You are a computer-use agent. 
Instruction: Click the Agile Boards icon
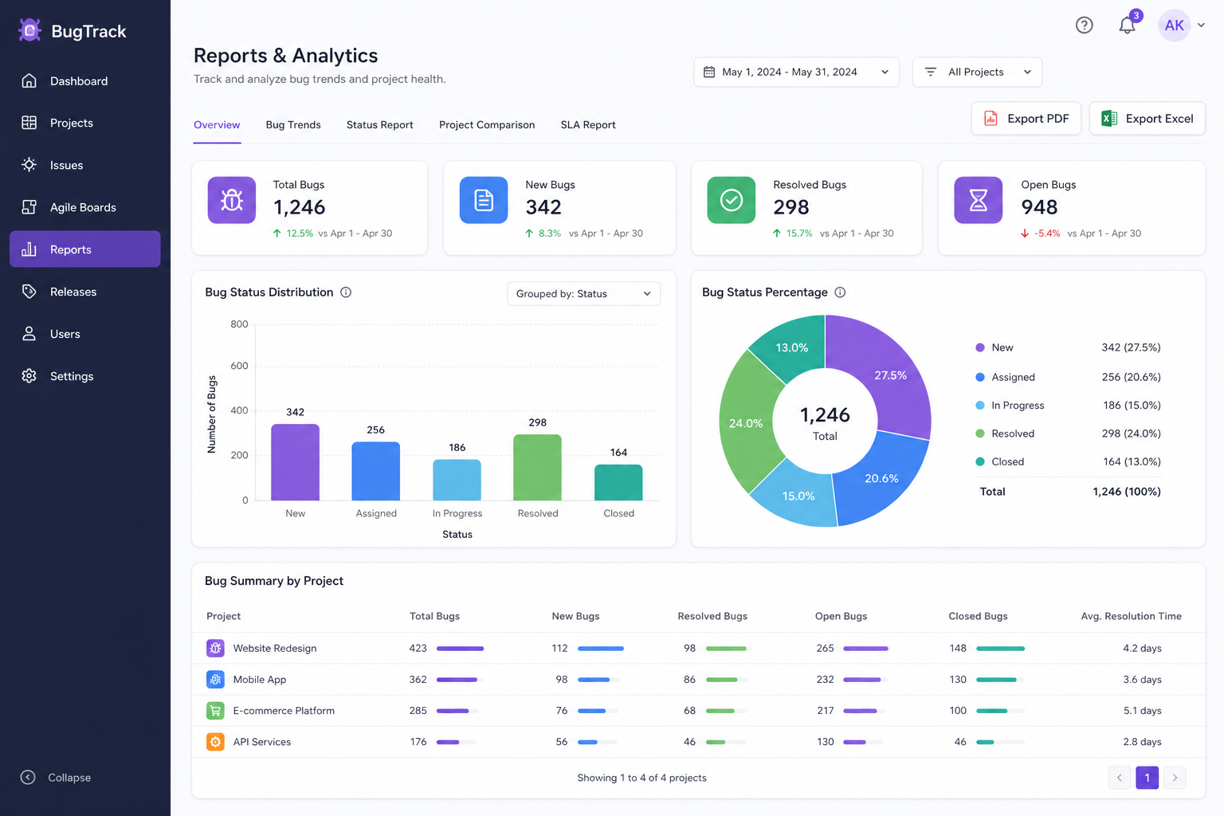29,207
